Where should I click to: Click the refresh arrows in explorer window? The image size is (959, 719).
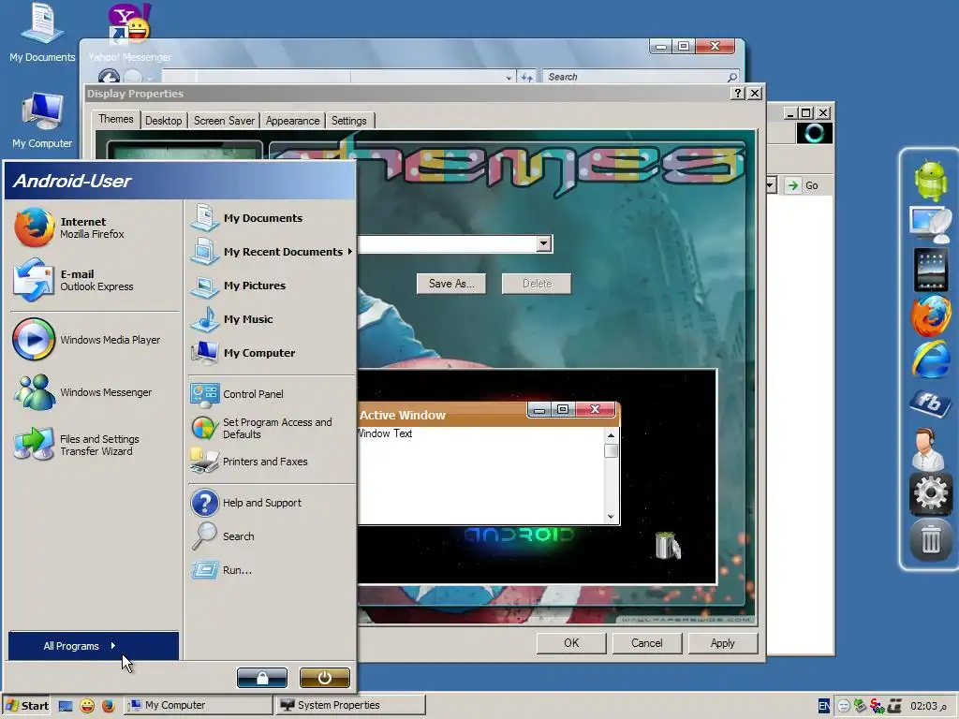(526, 77)
